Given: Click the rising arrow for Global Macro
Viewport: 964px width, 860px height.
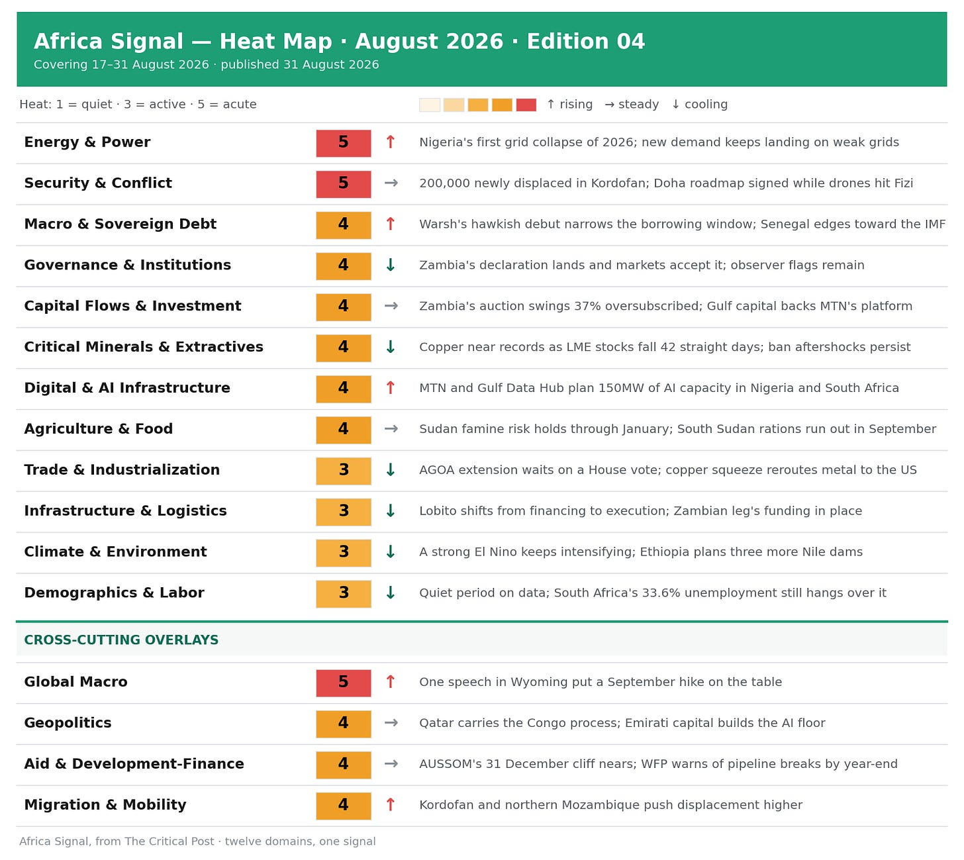Looking at the screenshot, I should coord(391,682).
